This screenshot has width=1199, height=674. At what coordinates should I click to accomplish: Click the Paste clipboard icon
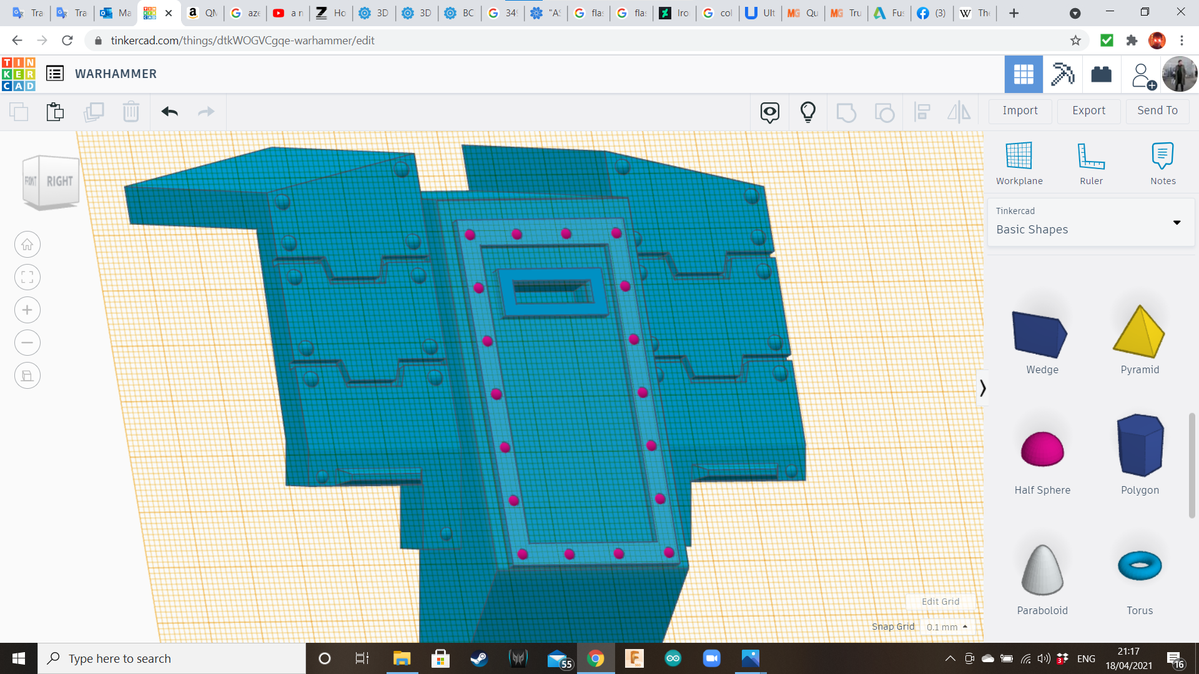click(55, 112)
